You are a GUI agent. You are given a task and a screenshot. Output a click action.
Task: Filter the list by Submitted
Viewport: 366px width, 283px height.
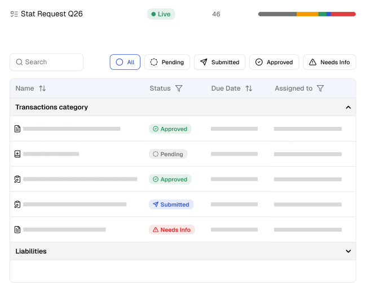click(219, 62)
